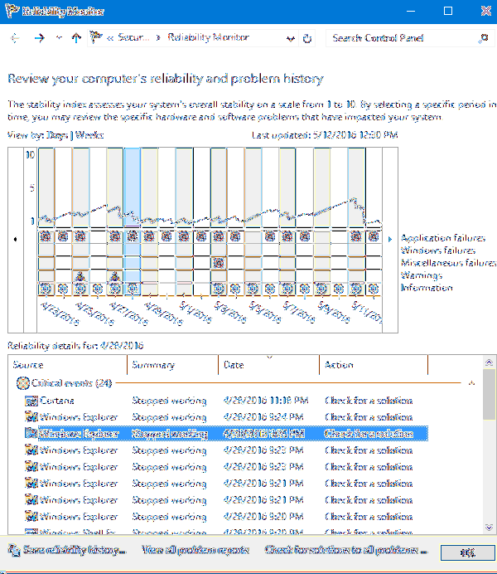Viewport: 497px width, 574px height.
Task: Click the OK button
Action: 468,553
